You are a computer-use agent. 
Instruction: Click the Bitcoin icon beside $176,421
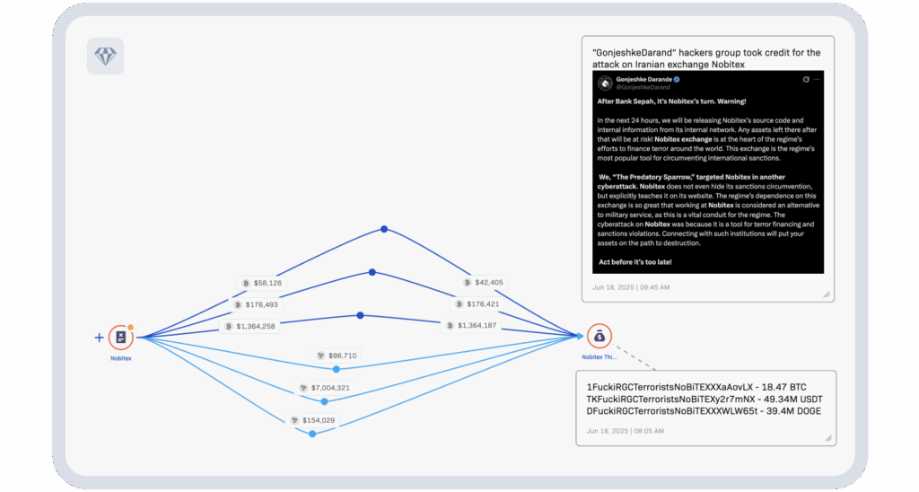click(x=459, y=304)
